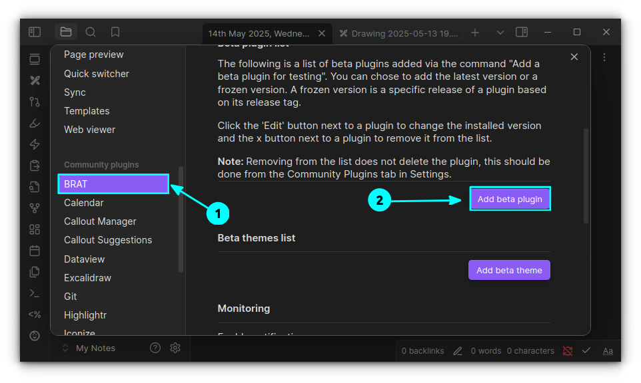Open the file explorer folder icon
641x383 pixels.
coord(65,32)
